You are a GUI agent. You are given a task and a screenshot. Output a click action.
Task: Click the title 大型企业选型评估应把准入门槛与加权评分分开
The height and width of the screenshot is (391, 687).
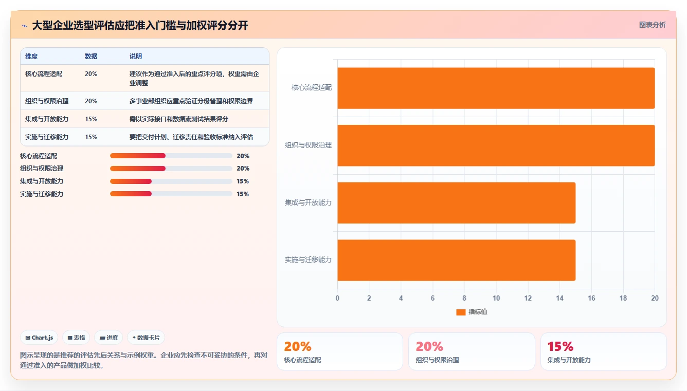coord(140,25)
